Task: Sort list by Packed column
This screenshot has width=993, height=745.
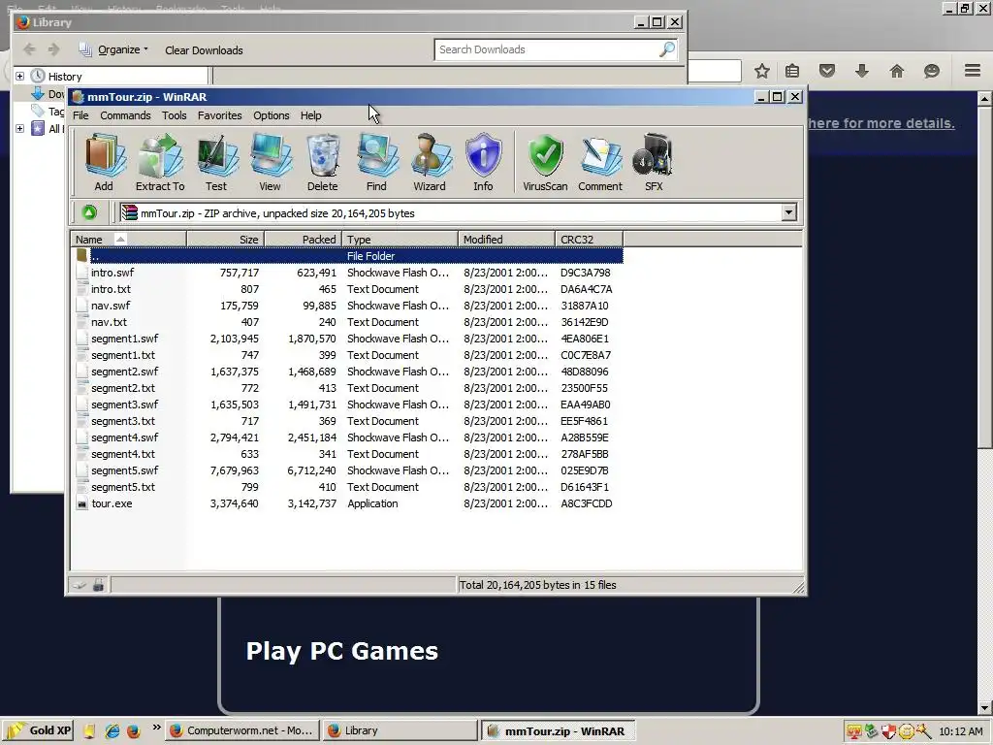Action: (x=304, y=239)
